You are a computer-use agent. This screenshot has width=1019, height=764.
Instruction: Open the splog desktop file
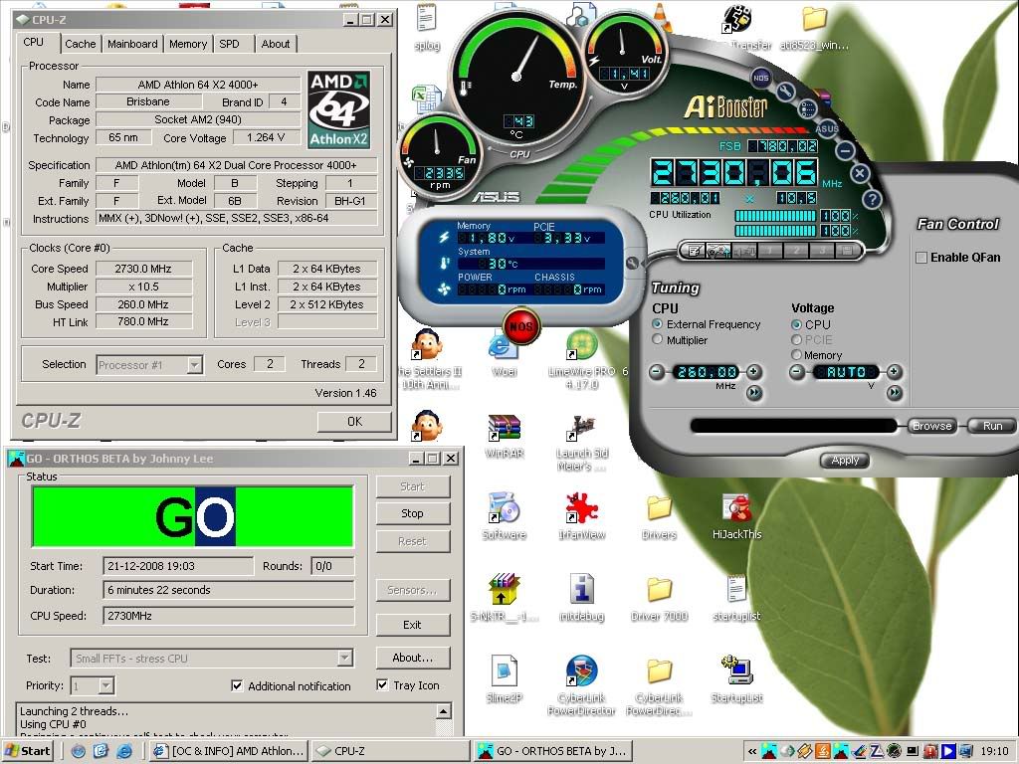point(426,26)
